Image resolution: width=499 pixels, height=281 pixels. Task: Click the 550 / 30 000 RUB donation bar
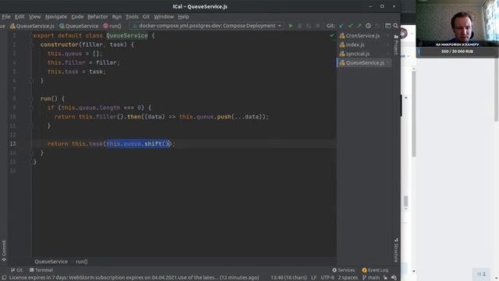coord(458,52)
